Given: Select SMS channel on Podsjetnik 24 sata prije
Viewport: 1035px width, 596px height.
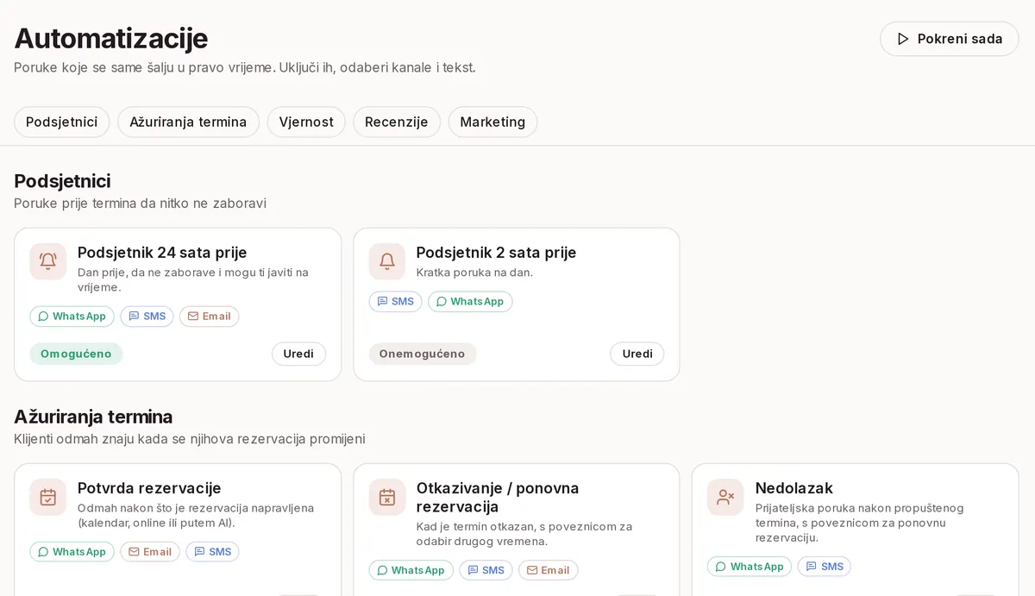Looking at the screenshot, I should point(147,317).
